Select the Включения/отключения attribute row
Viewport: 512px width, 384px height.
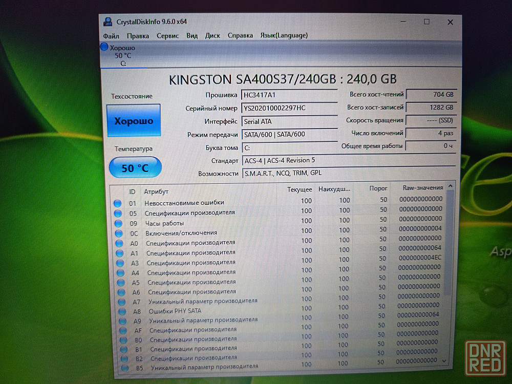pyautogui.click(x=279, y=231)
